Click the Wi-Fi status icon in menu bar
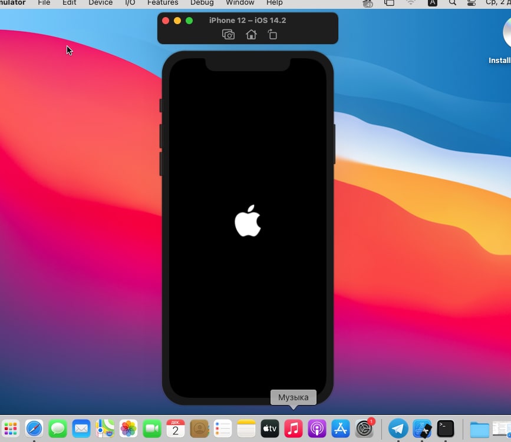 coord(411,2)
